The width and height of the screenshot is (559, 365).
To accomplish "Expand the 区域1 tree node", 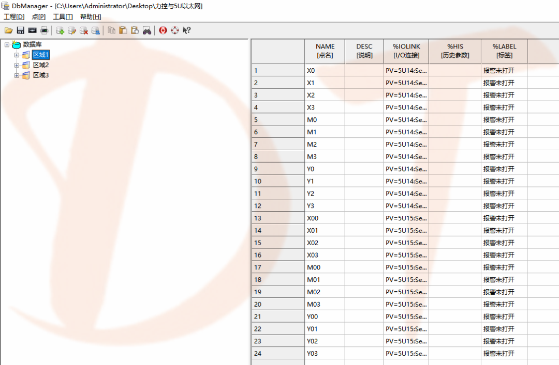I will (17, 55).
